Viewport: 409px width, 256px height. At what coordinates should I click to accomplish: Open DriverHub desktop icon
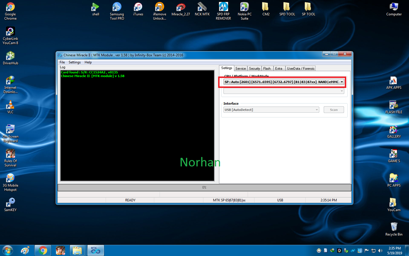tap(10, 58)
